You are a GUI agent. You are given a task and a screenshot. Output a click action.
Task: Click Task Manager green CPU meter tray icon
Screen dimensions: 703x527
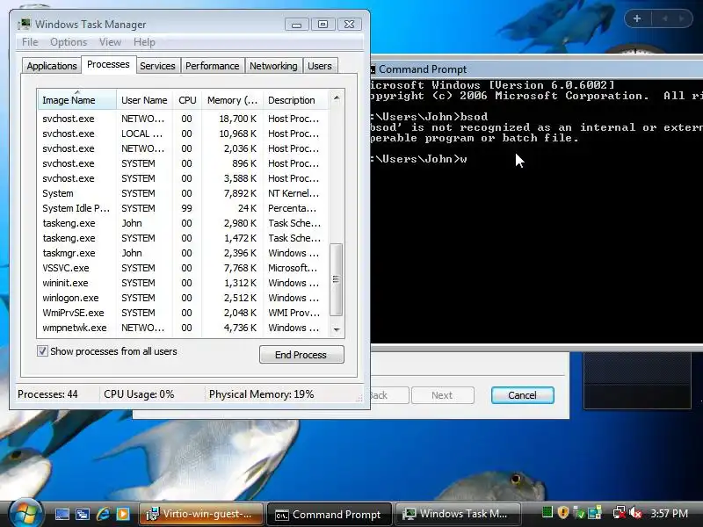pyautogui.click(x=547, y=512)
